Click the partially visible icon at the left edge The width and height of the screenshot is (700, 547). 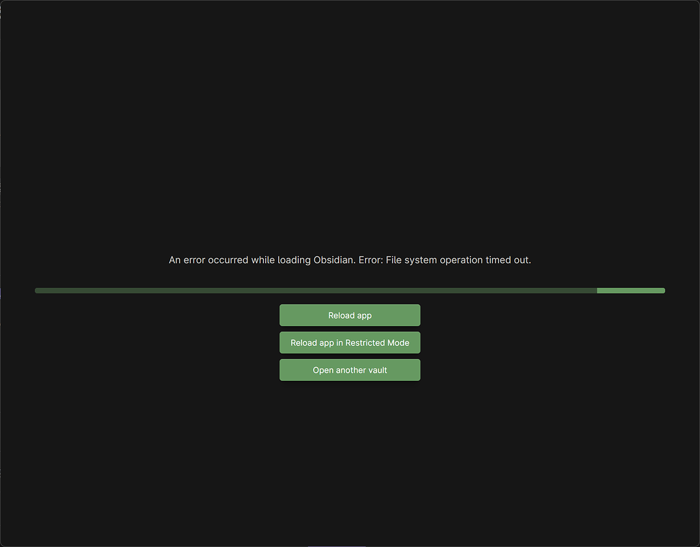coord(2,294)
